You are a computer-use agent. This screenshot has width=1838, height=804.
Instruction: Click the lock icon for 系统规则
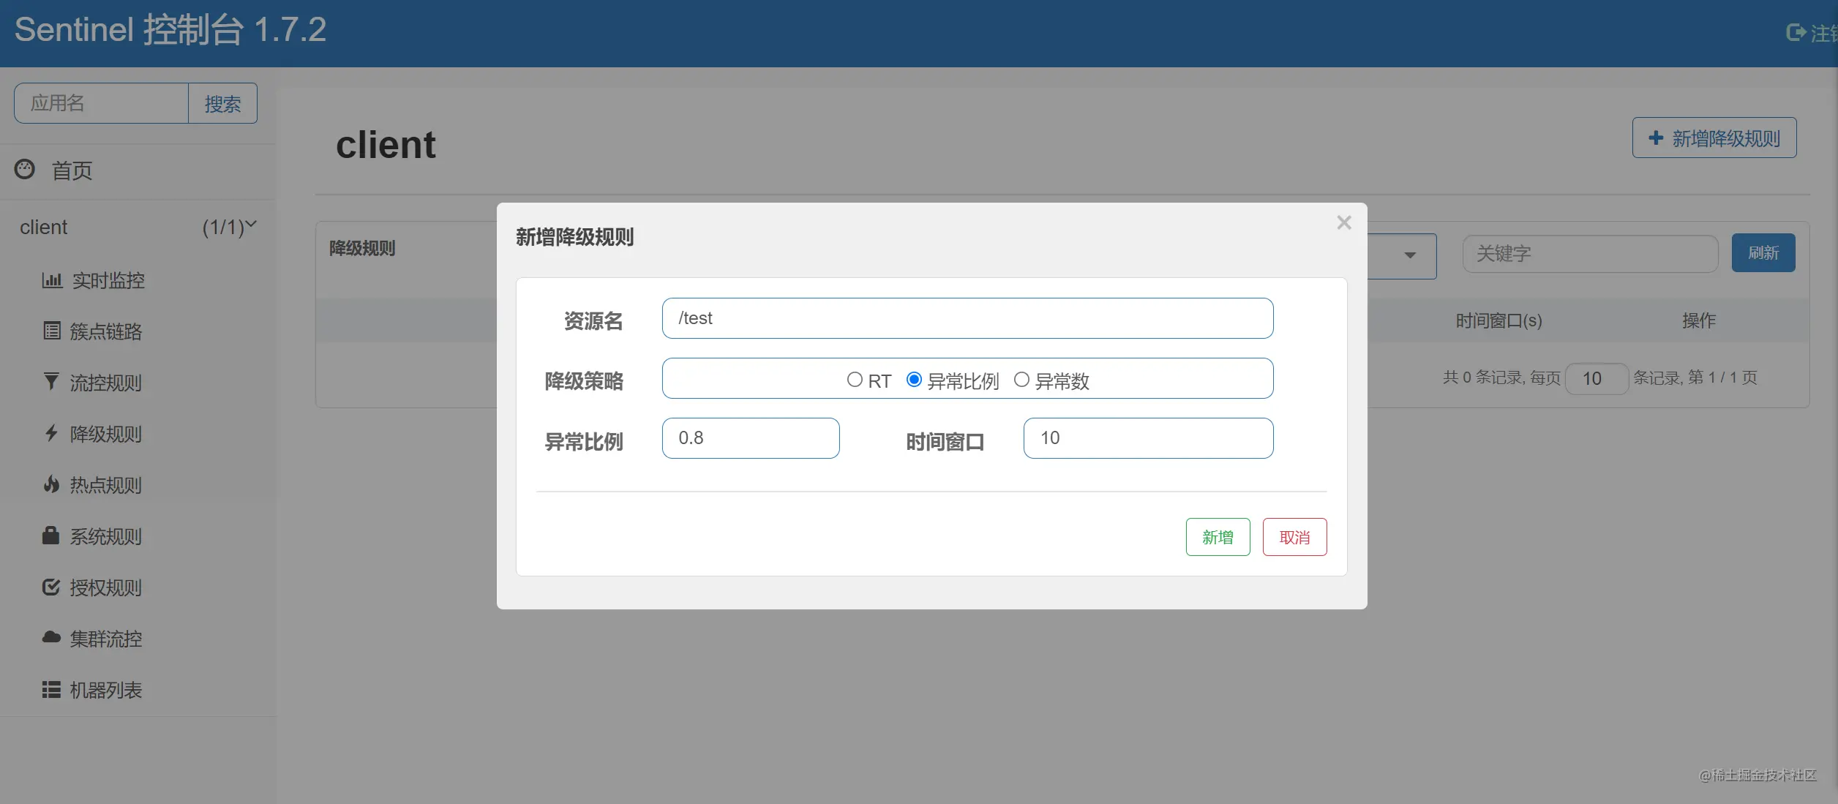click(x=50, y=535)
